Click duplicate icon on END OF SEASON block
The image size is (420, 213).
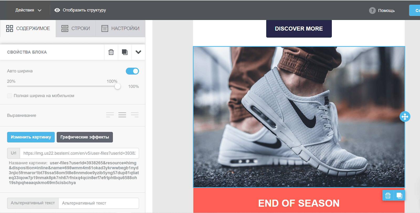pyautogui.click(x=399, y=195)
